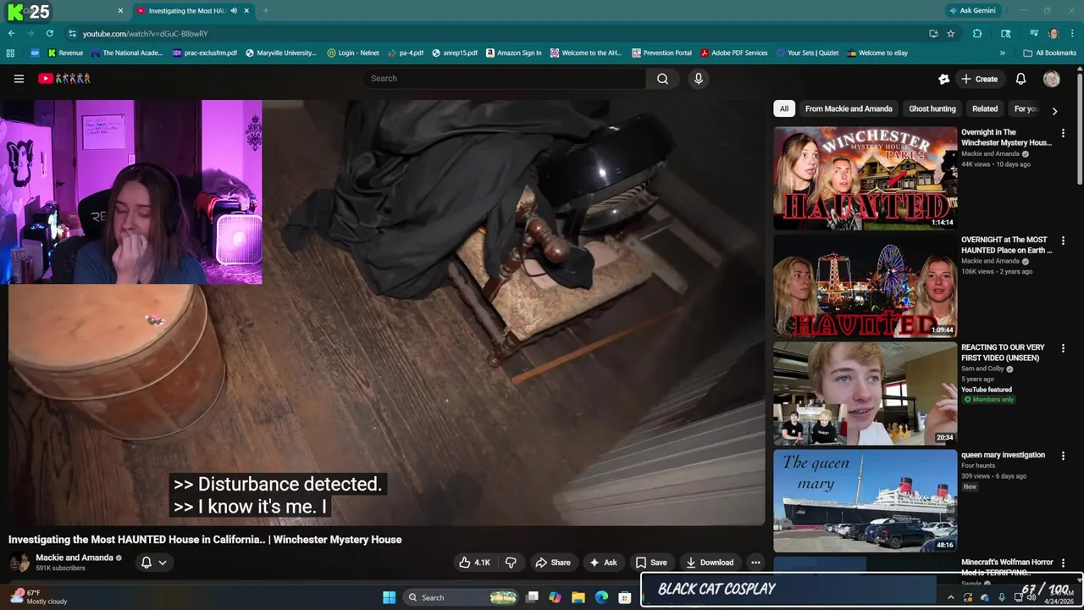Open Chrome extensions puzzle icon

tap(977, 34)
